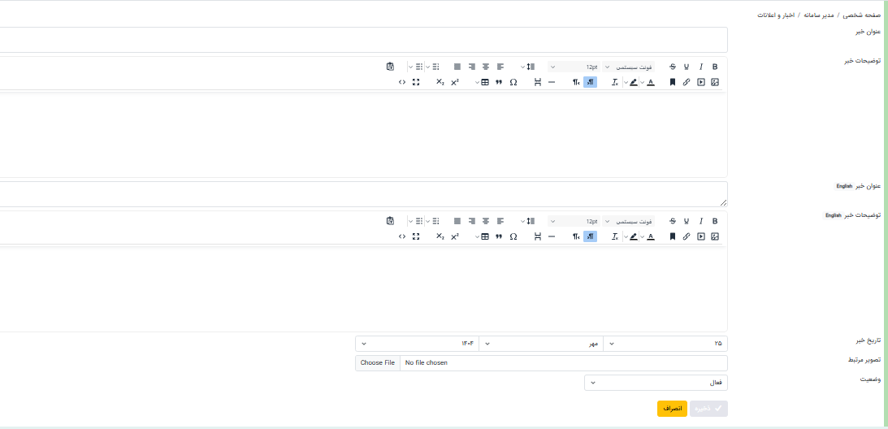Go to صفحه شخصی breadcrumb link
The height and width of the screenshot is (429, 888).
point(861,15)
